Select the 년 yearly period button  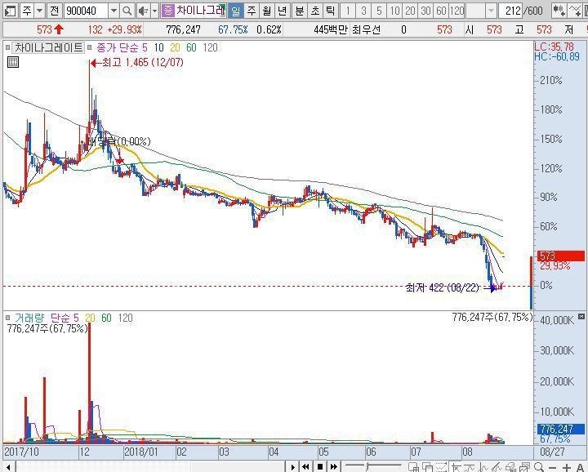pyautogui.click(x=283, y=11)
